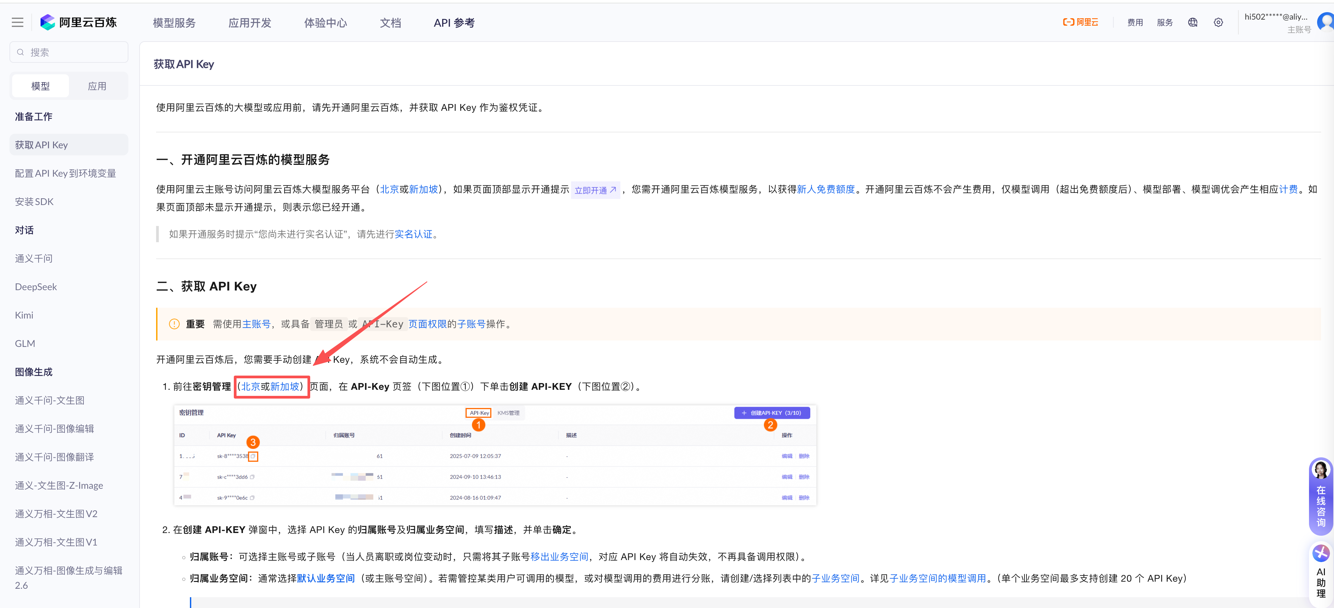Click the orange 阿里云 logo link
1334x608 pixels.
click(x=1080, y=22)
